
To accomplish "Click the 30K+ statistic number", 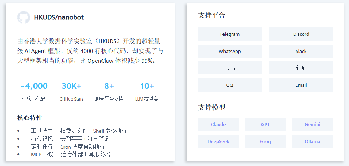I will pos(71,86).
